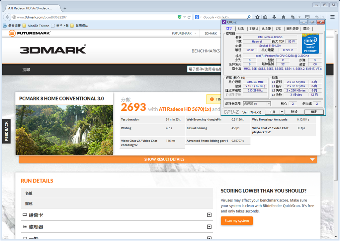Open the 最常瀏覽 bookmark folder
Image resolution: width=340 pixels, height=241 pixels.
coord(12,26)
